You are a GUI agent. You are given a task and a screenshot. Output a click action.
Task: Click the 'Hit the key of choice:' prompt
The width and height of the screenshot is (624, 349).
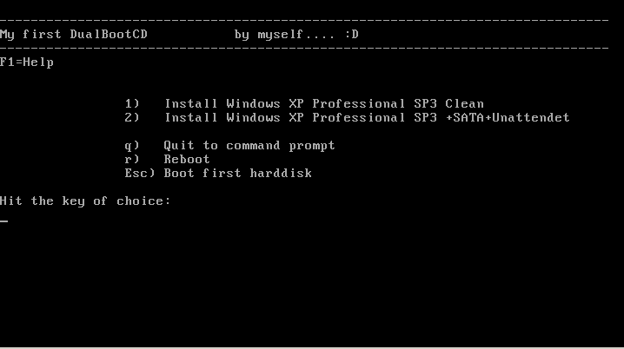85,201
